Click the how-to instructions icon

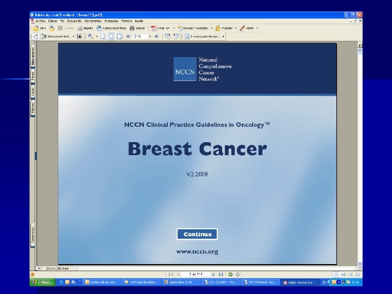(x=187, y=36)
